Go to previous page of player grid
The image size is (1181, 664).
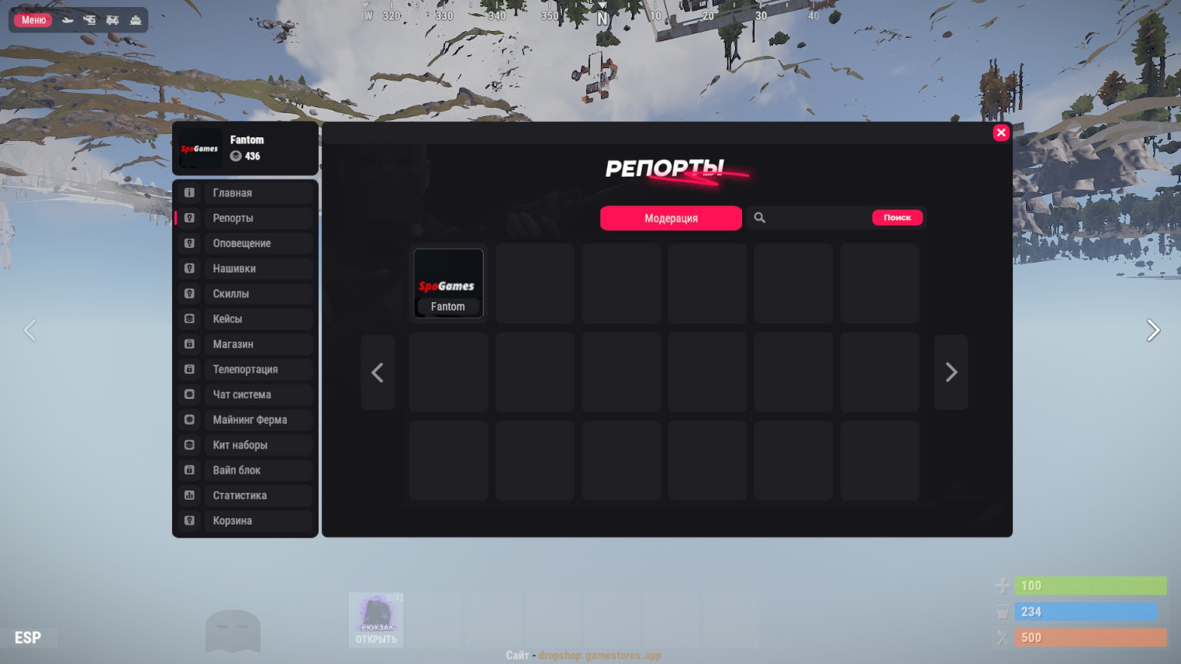pos(378,373)
